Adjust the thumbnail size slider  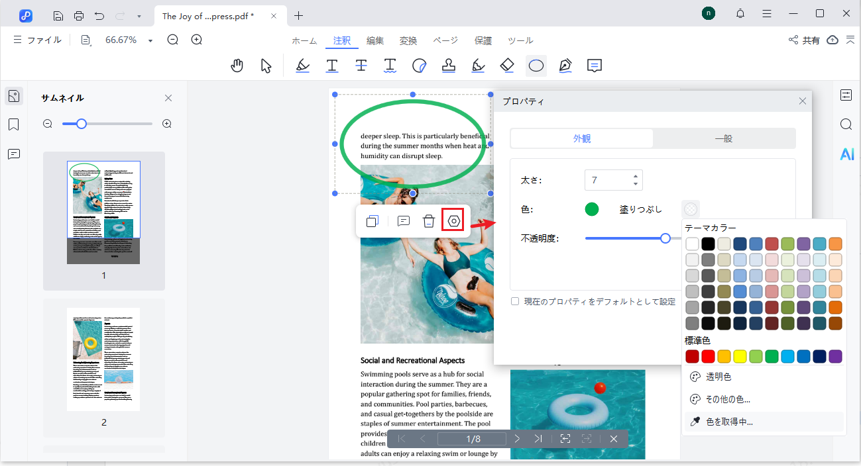click(x=82, y=124)
